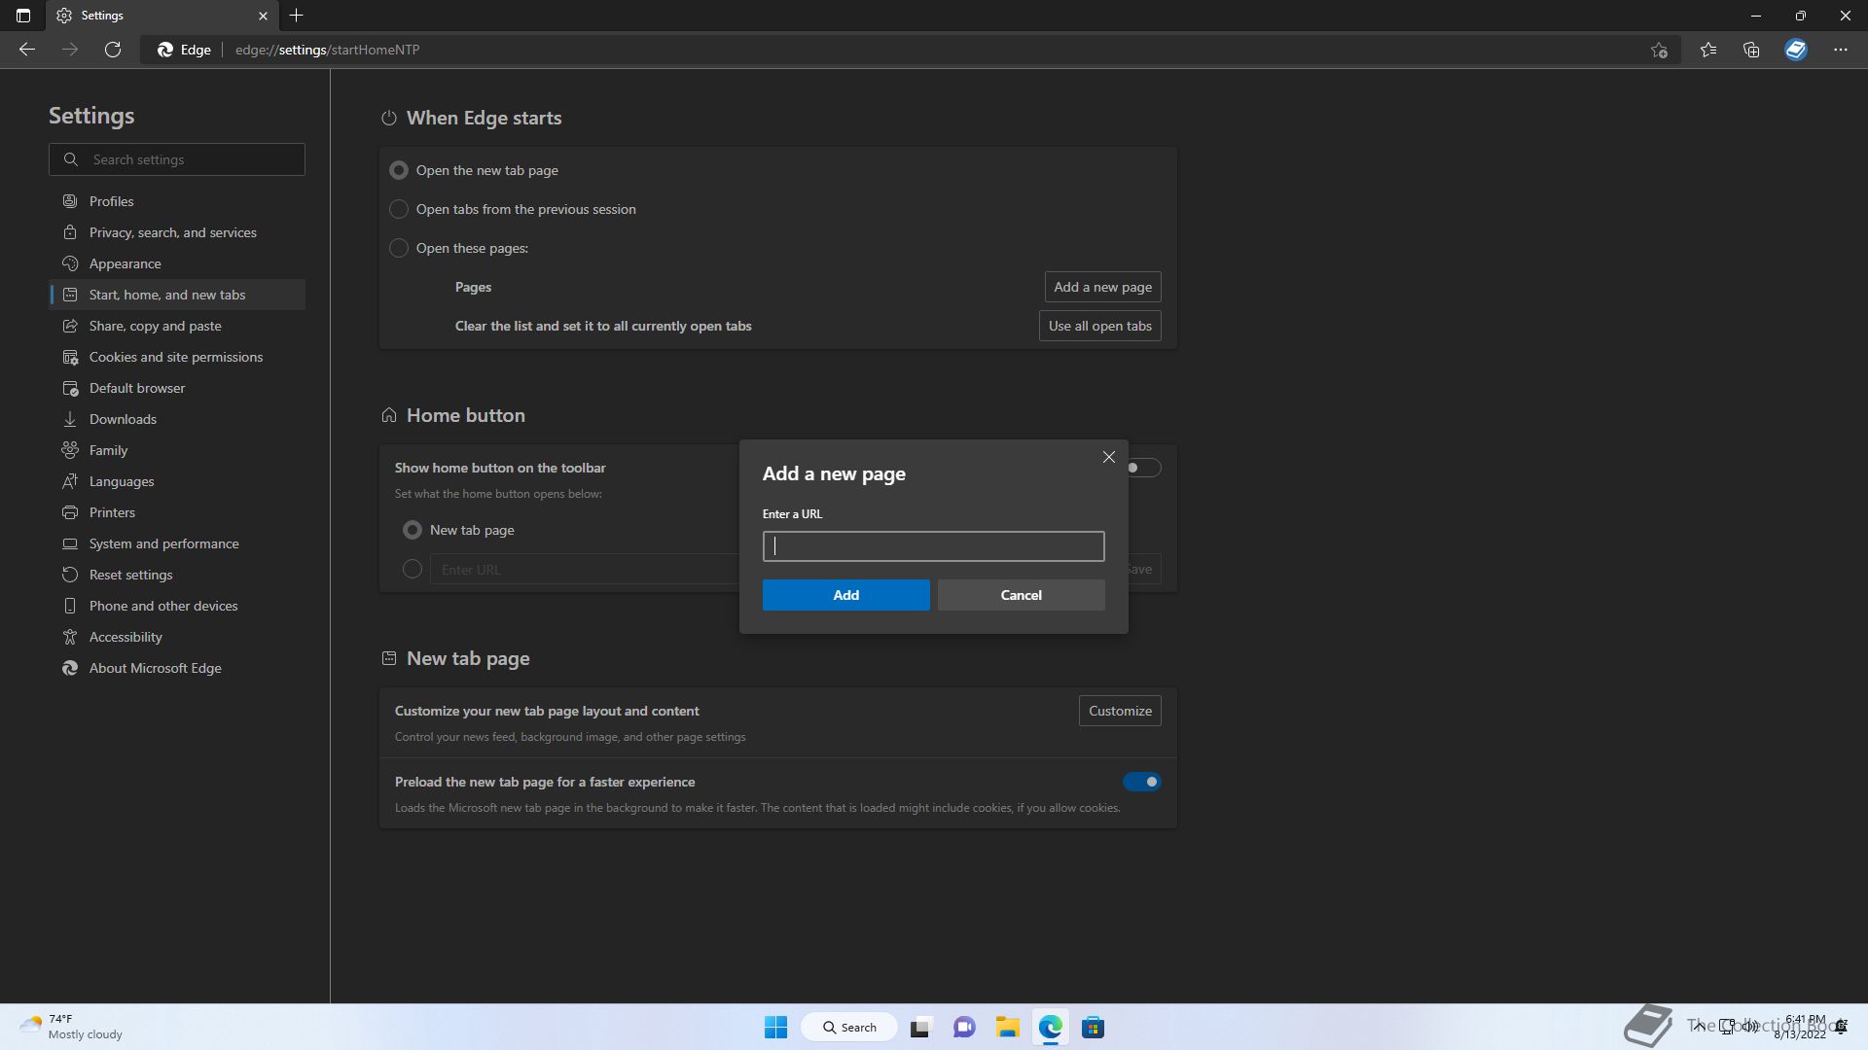Click Add a new page button
Image resolution: width=1868 pixels, height=1050 pixels.
pyautogui.click(x=1103, y=287)
